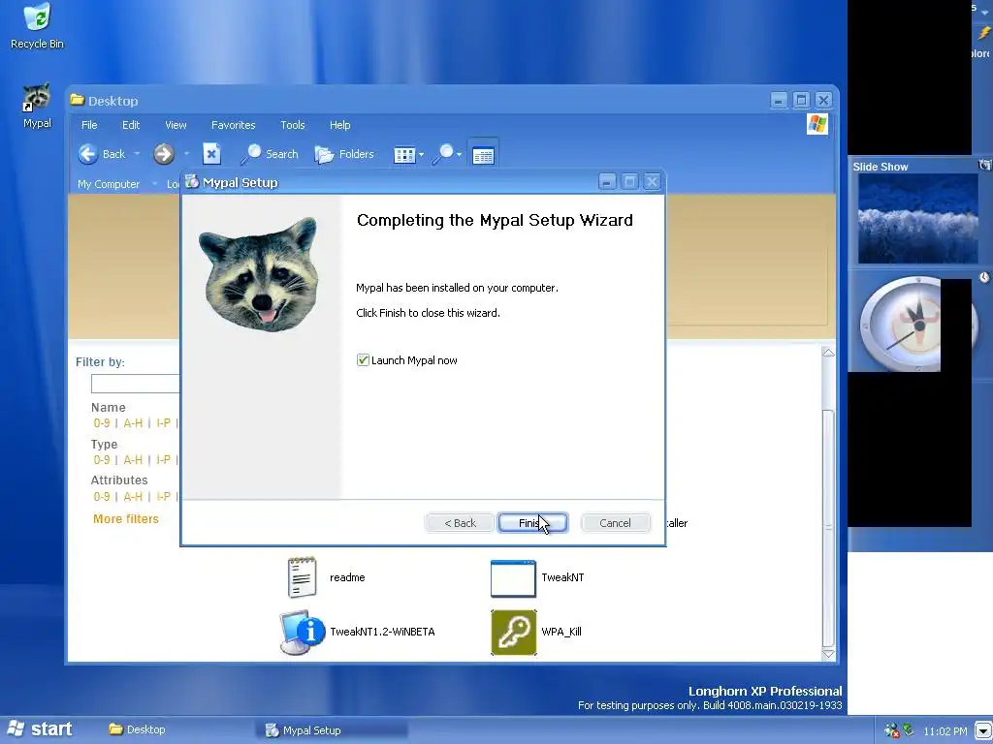Select the readme notepad file icon
This screenshot has width=993, height=744.
tap(303, 577)
